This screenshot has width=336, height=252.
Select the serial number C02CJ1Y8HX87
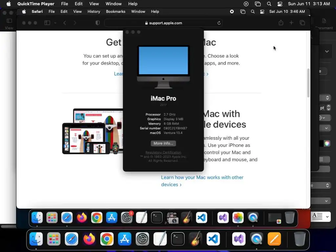[175, 128]
